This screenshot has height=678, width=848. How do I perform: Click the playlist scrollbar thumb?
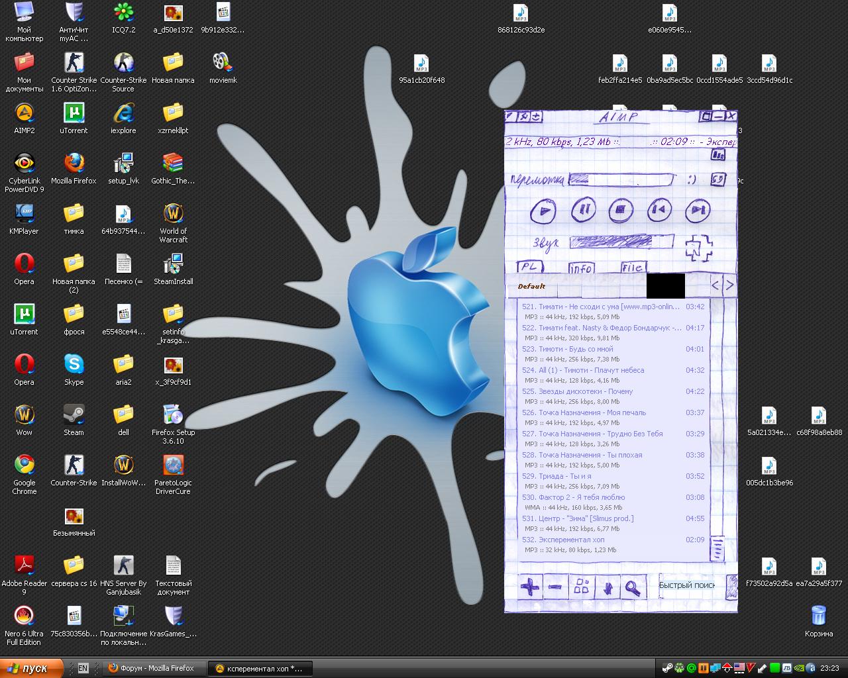717,549
